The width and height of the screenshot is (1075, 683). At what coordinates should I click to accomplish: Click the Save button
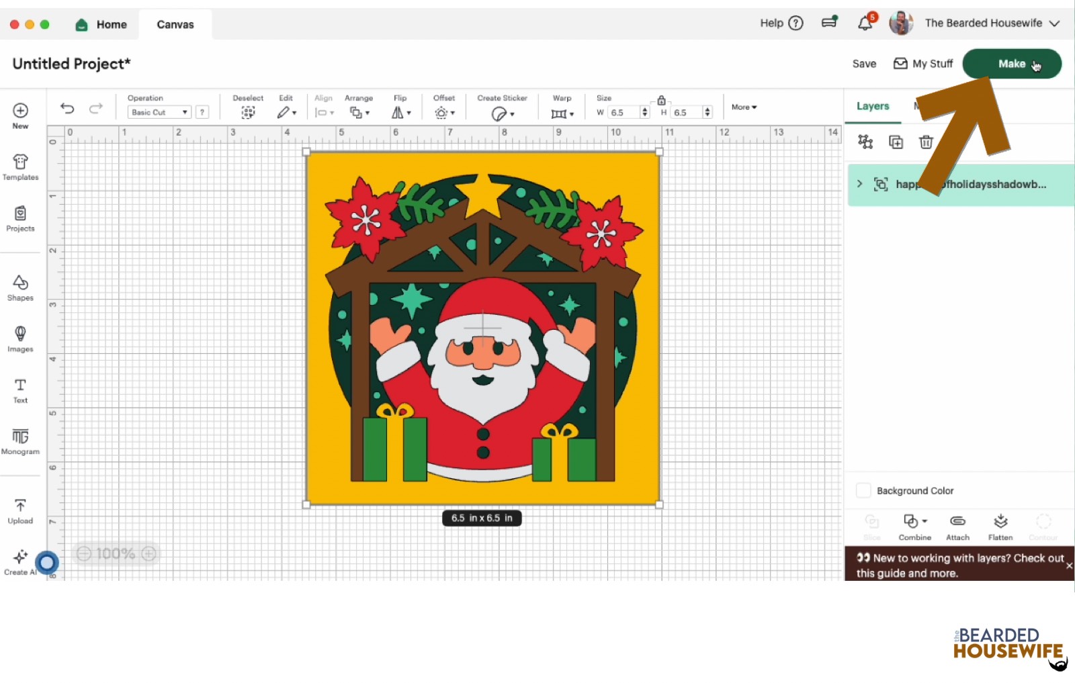[864, 64]
